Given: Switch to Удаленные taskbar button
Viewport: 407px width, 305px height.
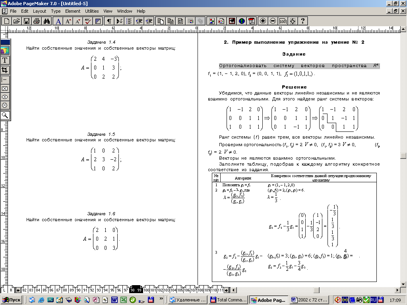Looking at the screenshot, I should (188, 300).
